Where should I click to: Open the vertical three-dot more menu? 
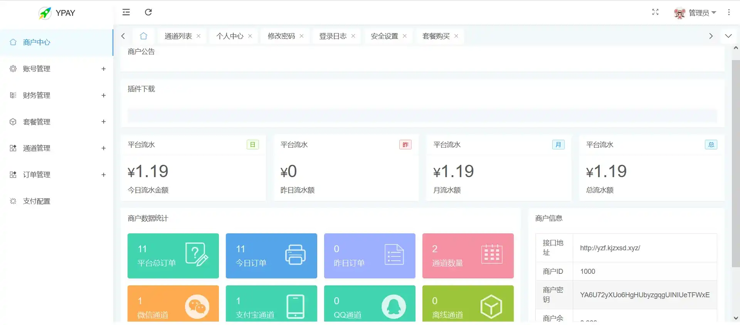pyautogui.click(x=729, y=12)
